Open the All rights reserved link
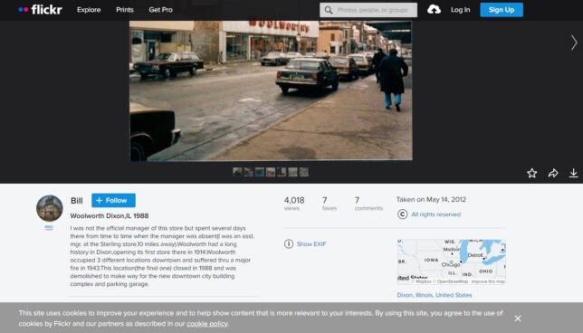 tap(435, 214)
